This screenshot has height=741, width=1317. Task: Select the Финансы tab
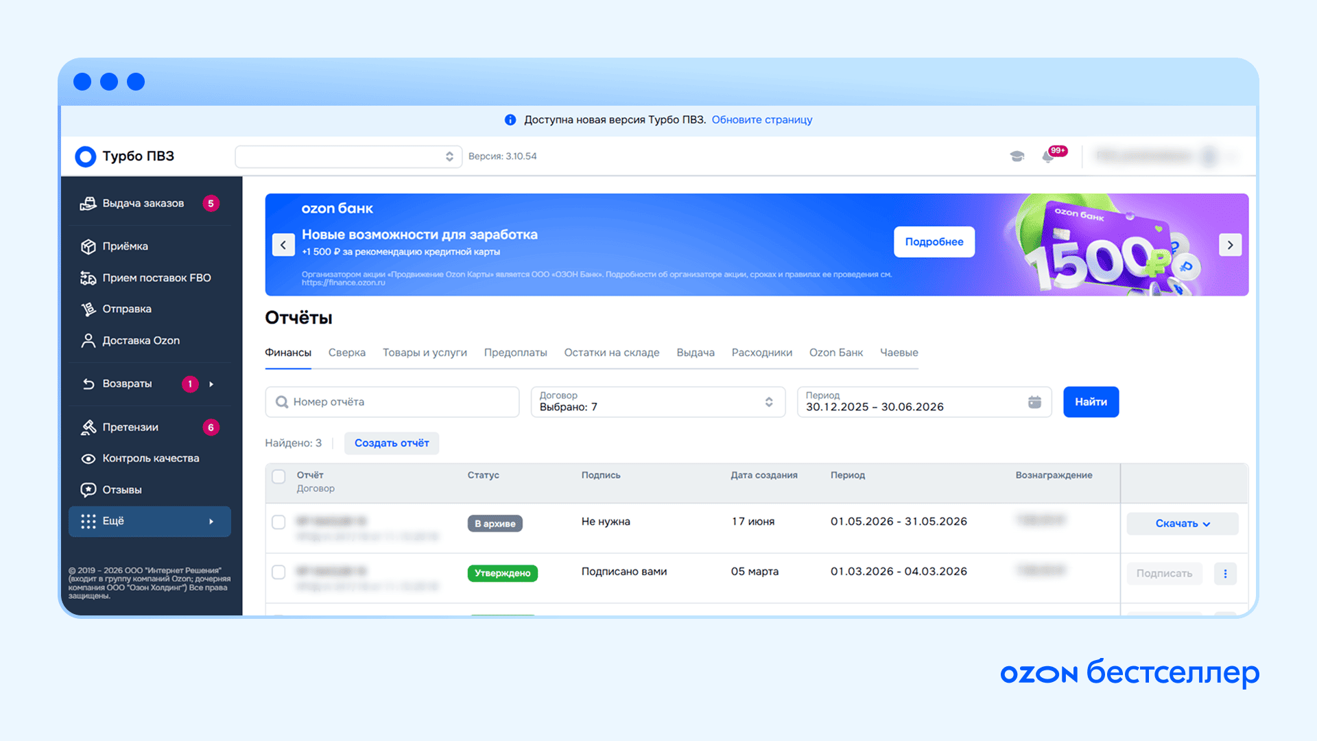288,353
